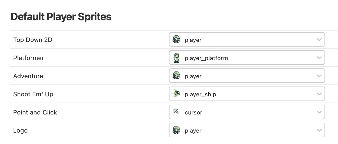Click the player_platform sprite icon
Image resolution: width=338 pixels, height=144 pixels.
[x=176, y=58]
